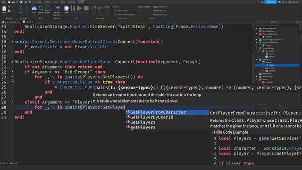Viewport: 302px width, 170px height.
Task: Click Expand All Folds
Action: (159, 10)
